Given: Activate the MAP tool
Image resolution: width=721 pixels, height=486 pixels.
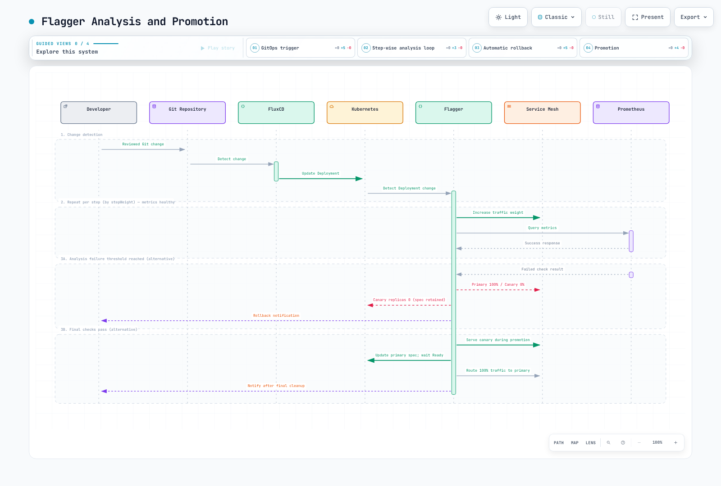Looking at the screenshot, I should click(x=575, y=443).
